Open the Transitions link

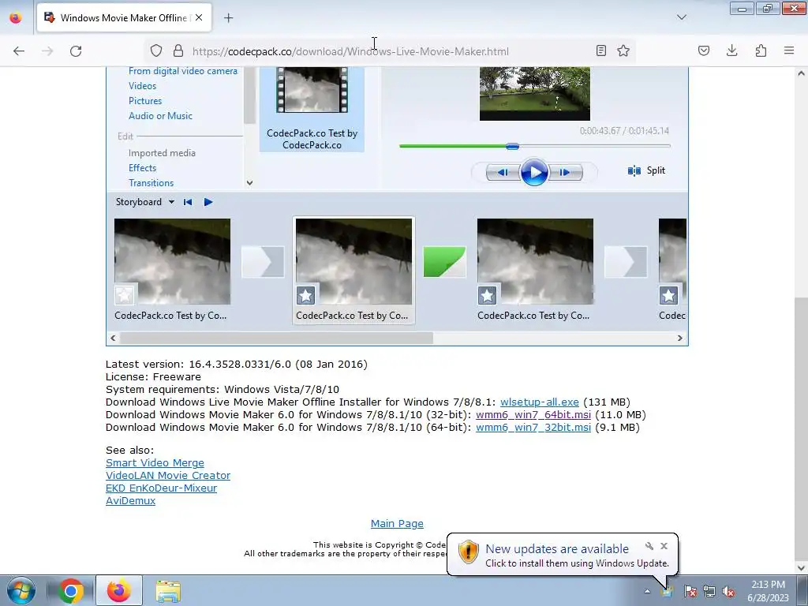(x=151, y=182)
